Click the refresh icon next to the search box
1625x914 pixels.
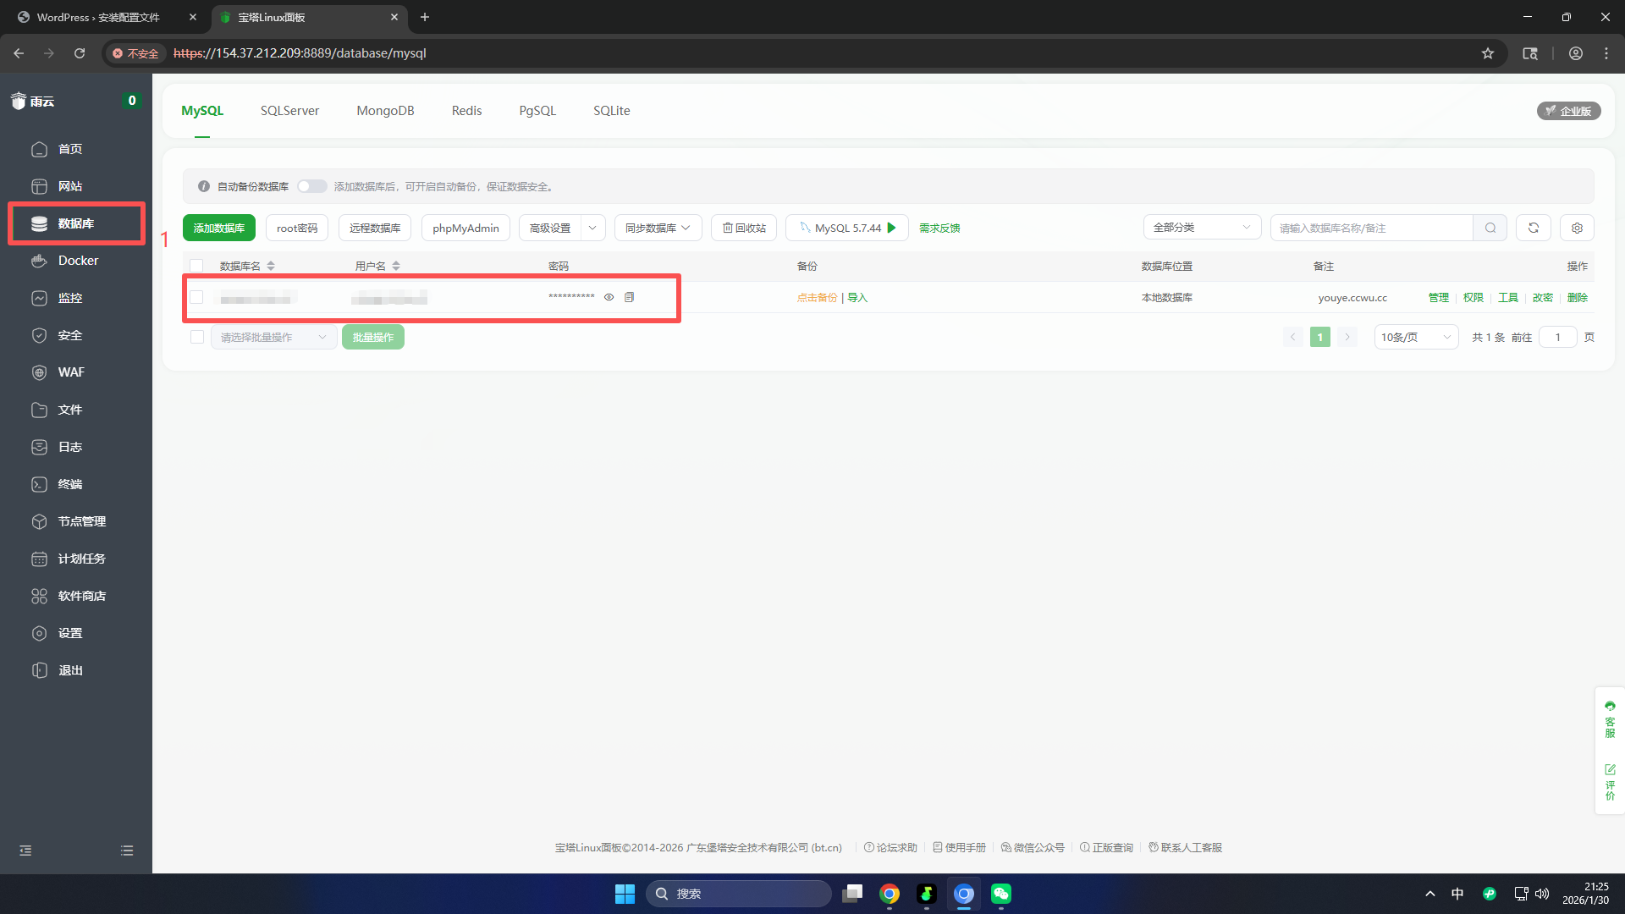[x=1533, y=228]
